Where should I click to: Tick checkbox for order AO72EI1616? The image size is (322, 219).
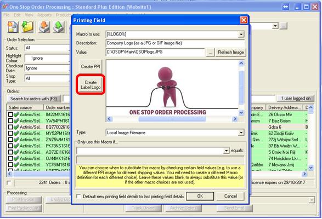tap(10, 152)
